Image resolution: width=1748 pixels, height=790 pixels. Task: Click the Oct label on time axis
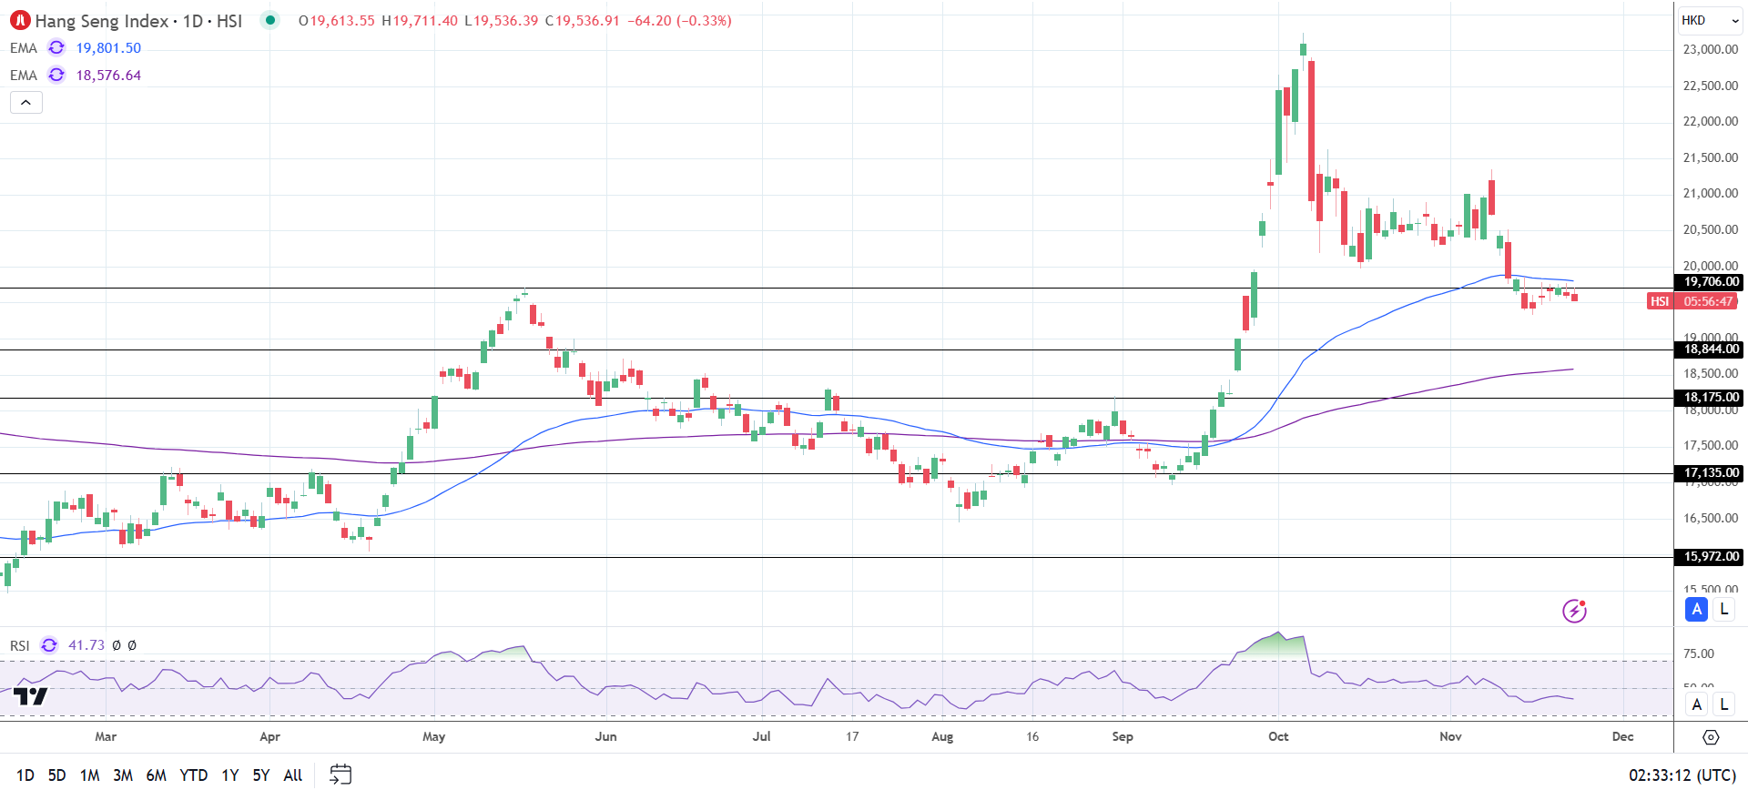(1278, 736)
